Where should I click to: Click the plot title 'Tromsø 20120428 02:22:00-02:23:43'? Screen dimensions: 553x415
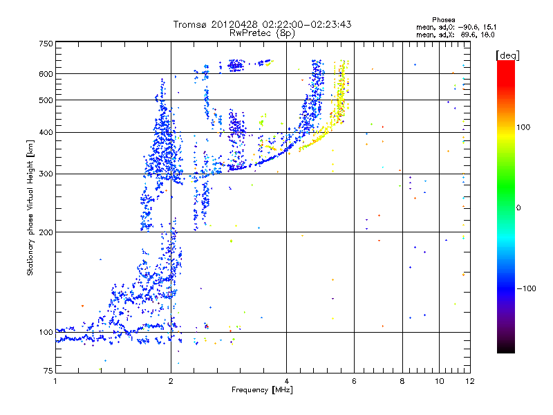click(262, 24)
